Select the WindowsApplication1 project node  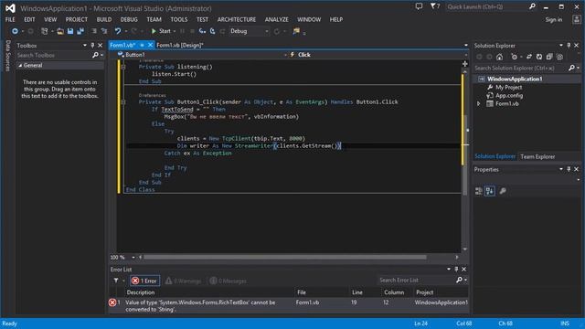(x=515, y=80)
